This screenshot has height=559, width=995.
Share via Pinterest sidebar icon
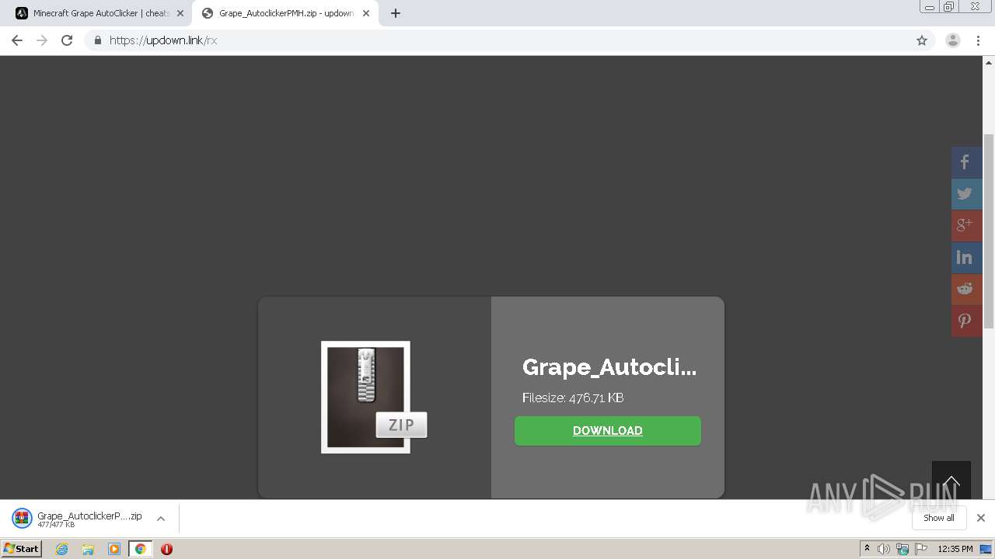966,321
